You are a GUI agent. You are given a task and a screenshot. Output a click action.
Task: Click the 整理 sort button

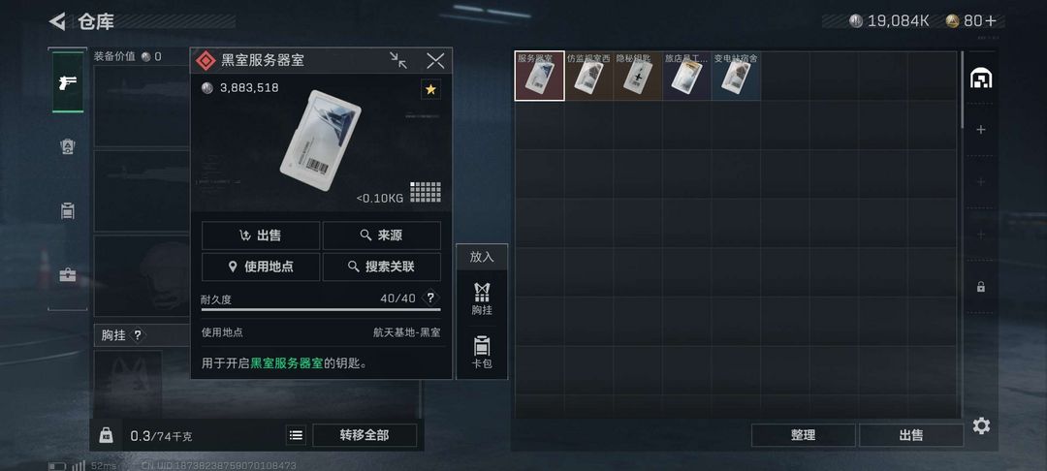click(804, 435)
